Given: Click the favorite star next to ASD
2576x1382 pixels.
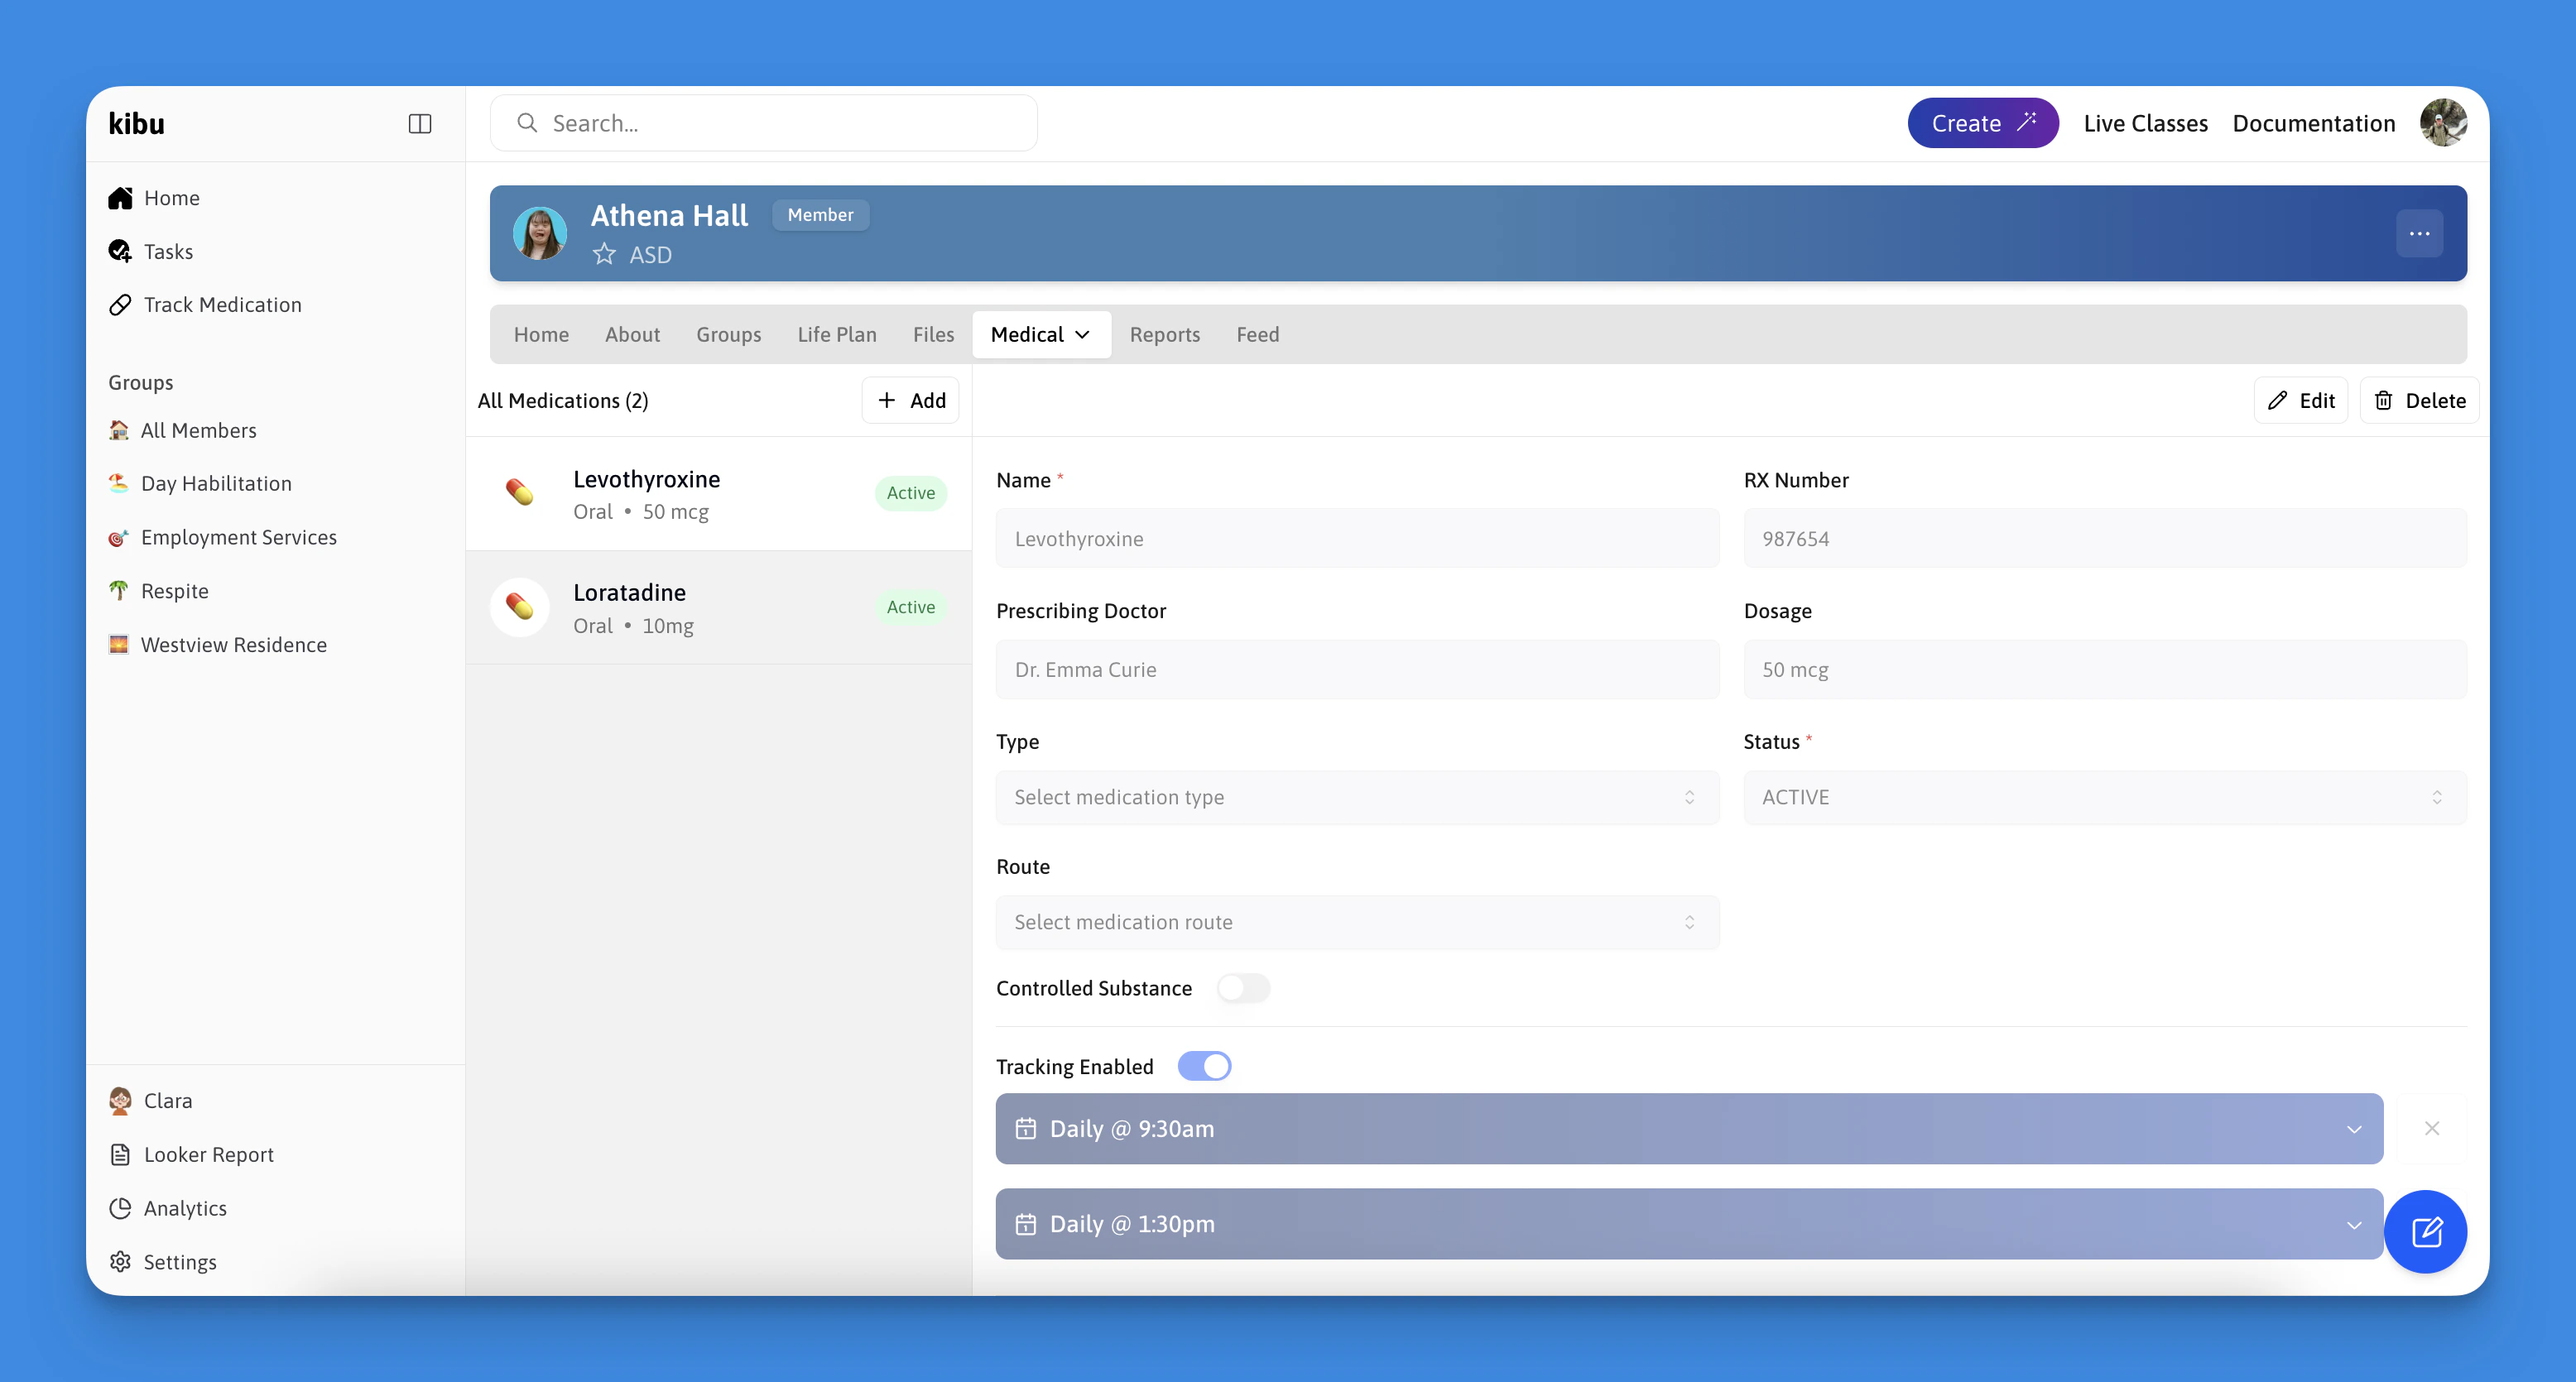Looking at the screenshot, I should click(604, 254).
